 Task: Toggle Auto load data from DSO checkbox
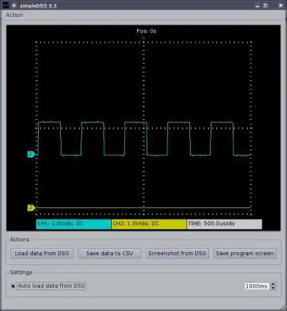point(13,286)
